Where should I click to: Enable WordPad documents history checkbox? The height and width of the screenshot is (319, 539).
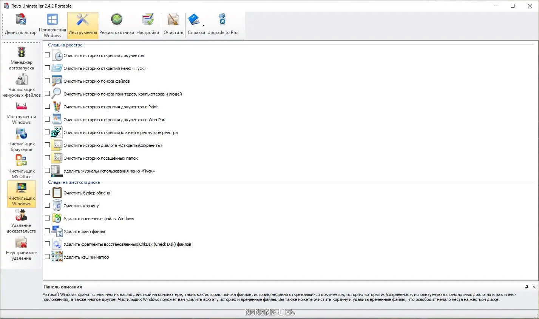pos(48,119)
